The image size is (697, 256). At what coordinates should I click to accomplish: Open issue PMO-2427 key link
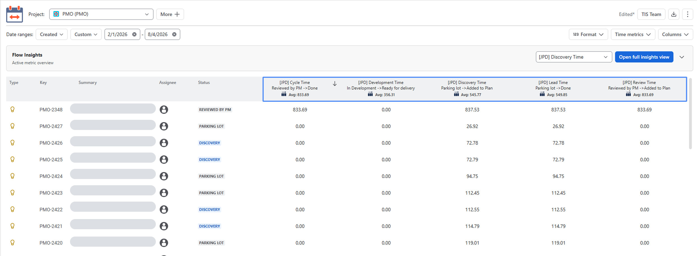51,126
